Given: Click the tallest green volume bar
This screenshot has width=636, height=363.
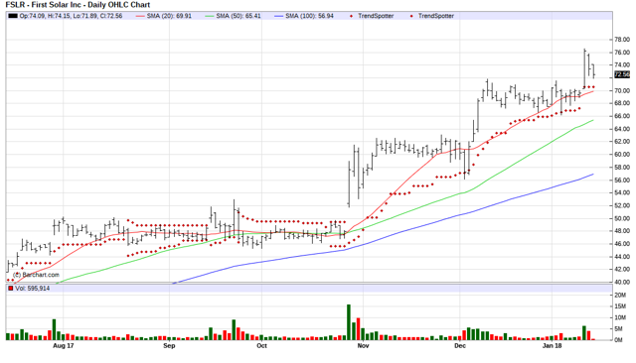Looking at the screenshot, I should click(349, 322).
